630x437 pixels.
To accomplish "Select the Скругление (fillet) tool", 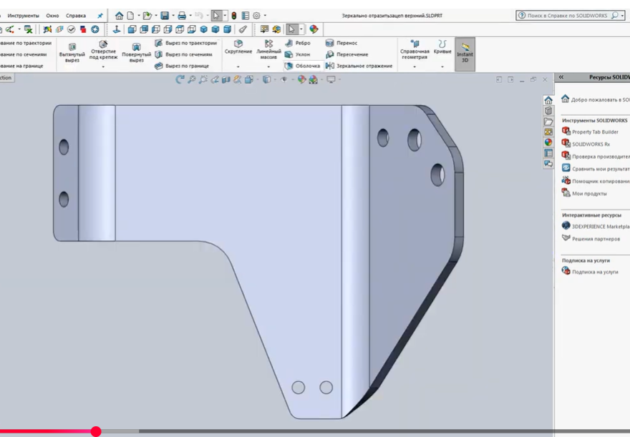I will click(x=238, y=47).
